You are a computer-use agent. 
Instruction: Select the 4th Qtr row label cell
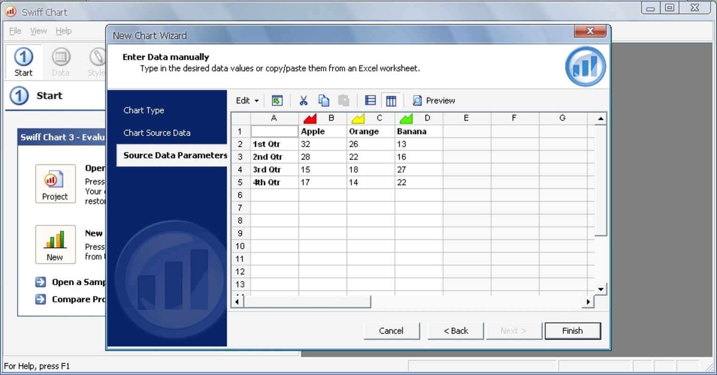click(274, 182)
